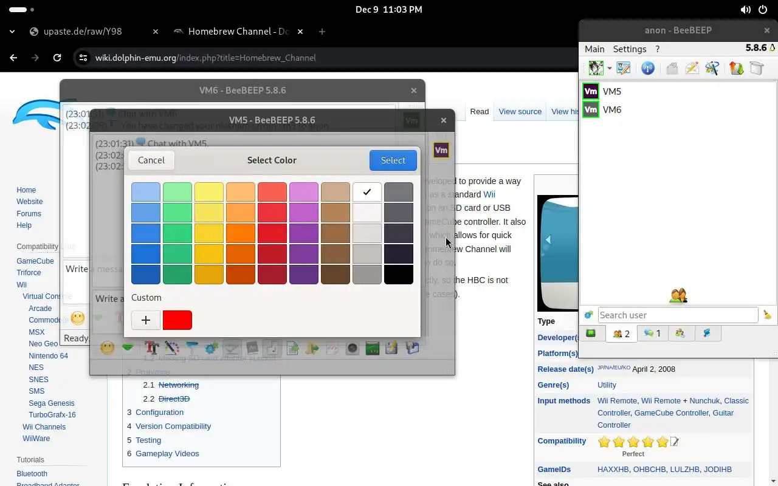Click the send folder icon in VM5 chat toolbar
The height and width of the screenshot is (486, 778).
pos(312,348)
